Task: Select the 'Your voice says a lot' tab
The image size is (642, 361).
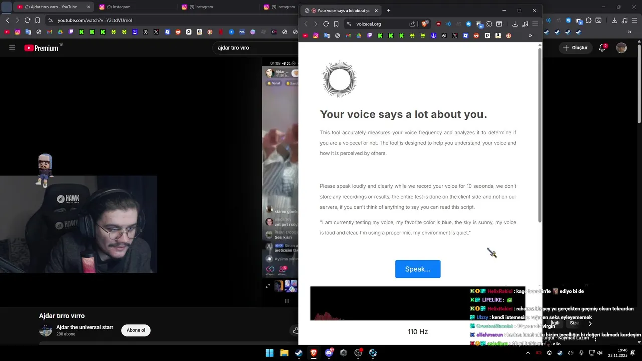Action: click(x=341, y=10)
